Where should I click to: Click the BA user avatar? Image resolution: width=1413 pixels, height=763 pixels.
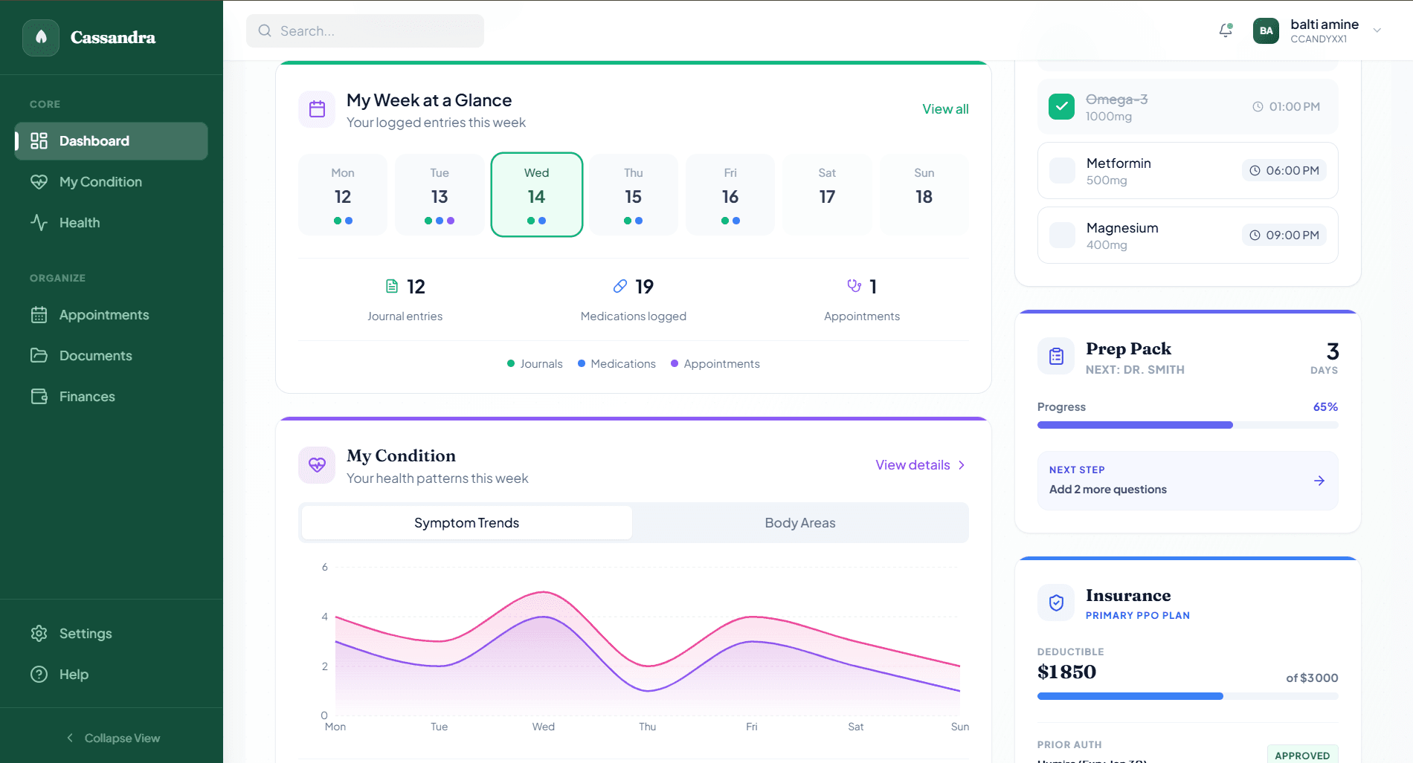pos(1266,30)
